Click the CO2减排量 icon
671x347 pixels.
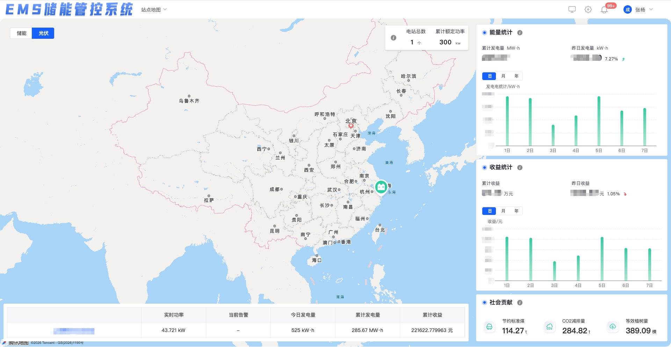[549, 327]
